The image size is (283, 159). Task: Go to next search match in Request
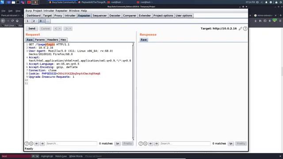[42, 144]
